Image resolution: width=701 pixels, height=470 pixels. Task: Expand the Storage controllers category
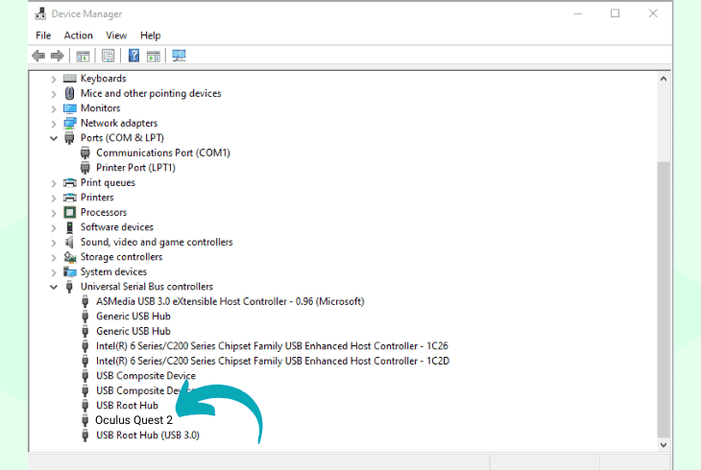[x=54, y=258]
